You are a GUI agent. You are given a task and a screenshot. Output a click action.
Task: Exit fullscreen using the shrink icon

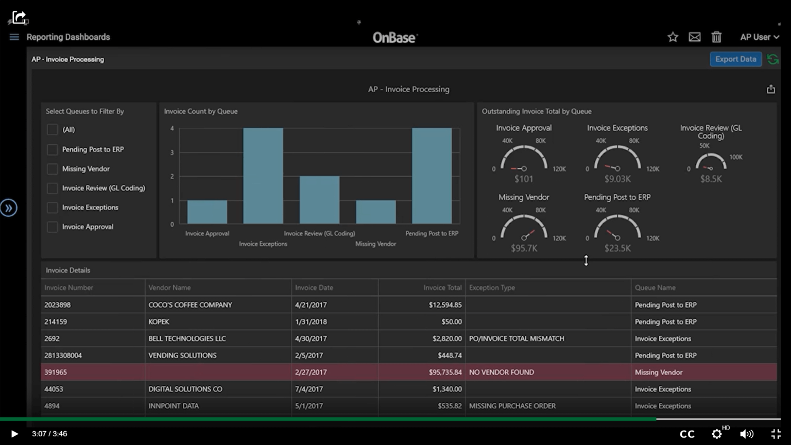(777, 434)
